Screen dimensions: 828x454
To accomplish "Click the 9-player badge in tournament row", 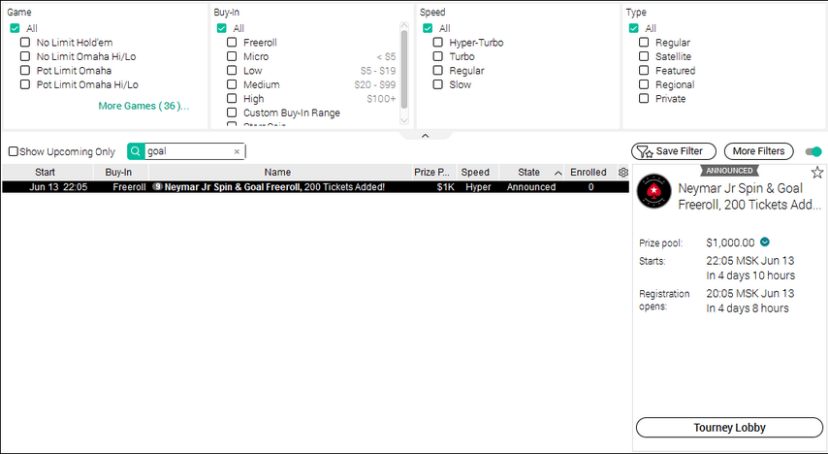I will coord(157,186).
